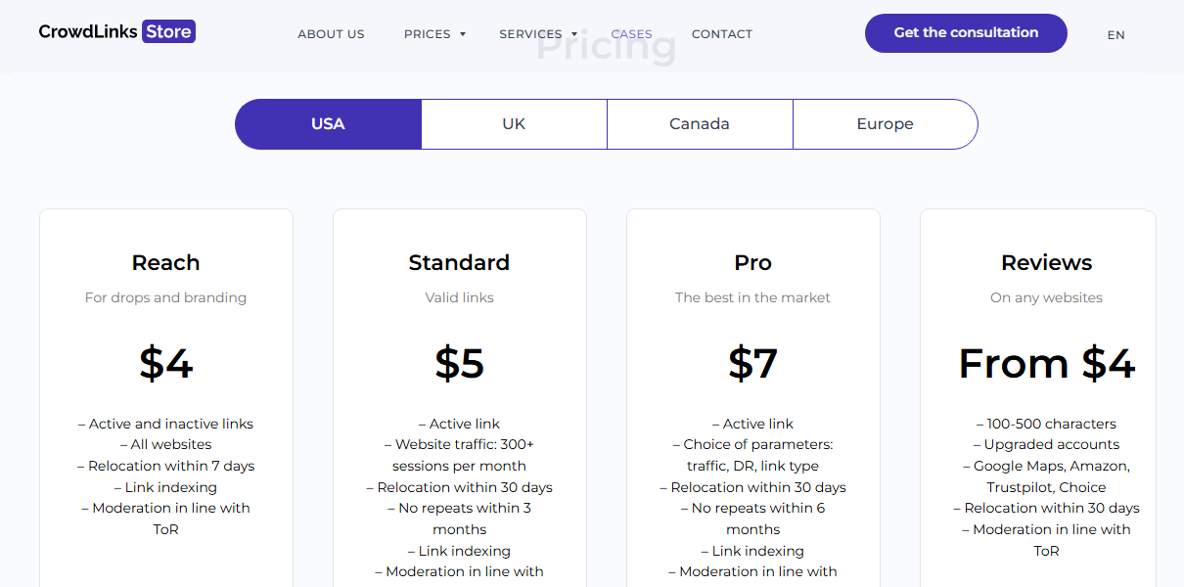The image size is (1184, 587).
Task: Open the Cases section
Action: (x=631, y=33)
